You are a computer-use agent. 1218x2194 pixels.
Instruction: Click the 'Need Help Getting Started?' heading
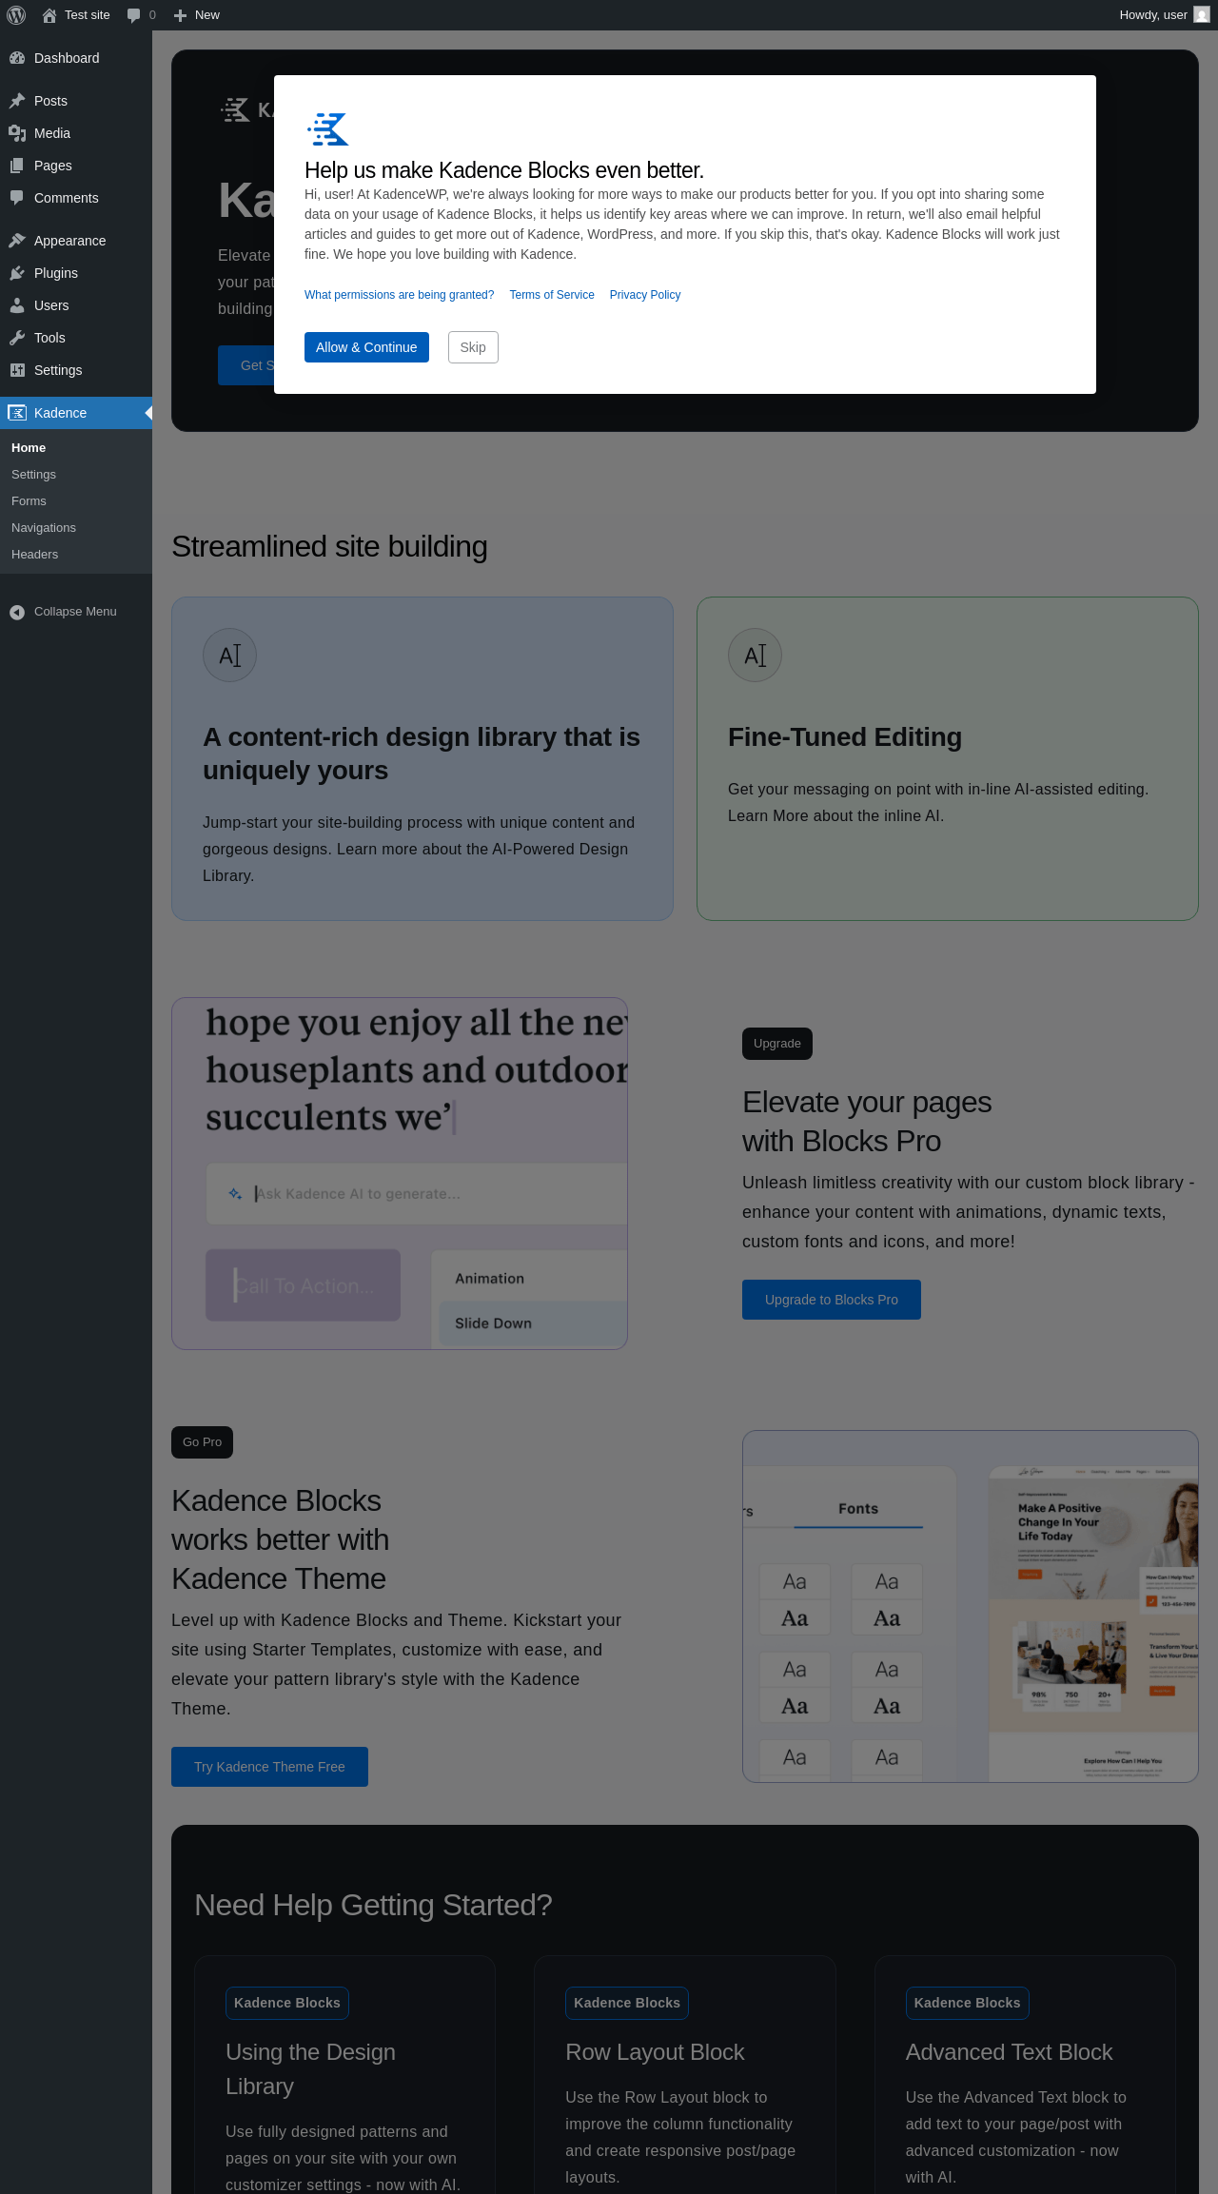pos(373,1905)
